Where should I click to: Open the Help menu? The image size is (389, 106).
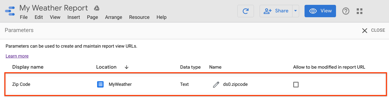[161, 17]
